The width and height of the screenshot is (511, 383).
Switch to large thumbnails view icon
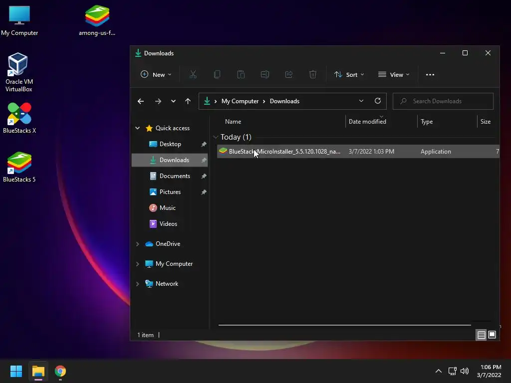click(492, 335)
